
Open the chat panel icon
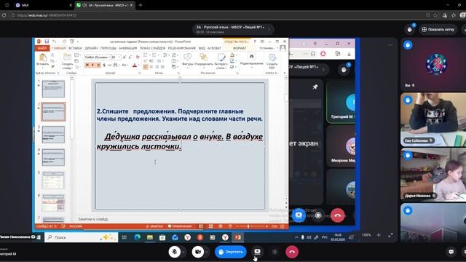[451, 252]
